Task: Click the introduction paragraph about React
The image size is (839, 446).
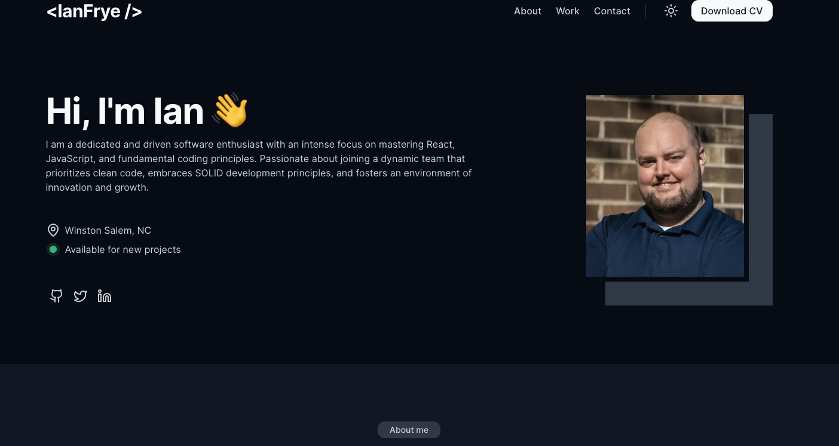Action: coord(259,166)
